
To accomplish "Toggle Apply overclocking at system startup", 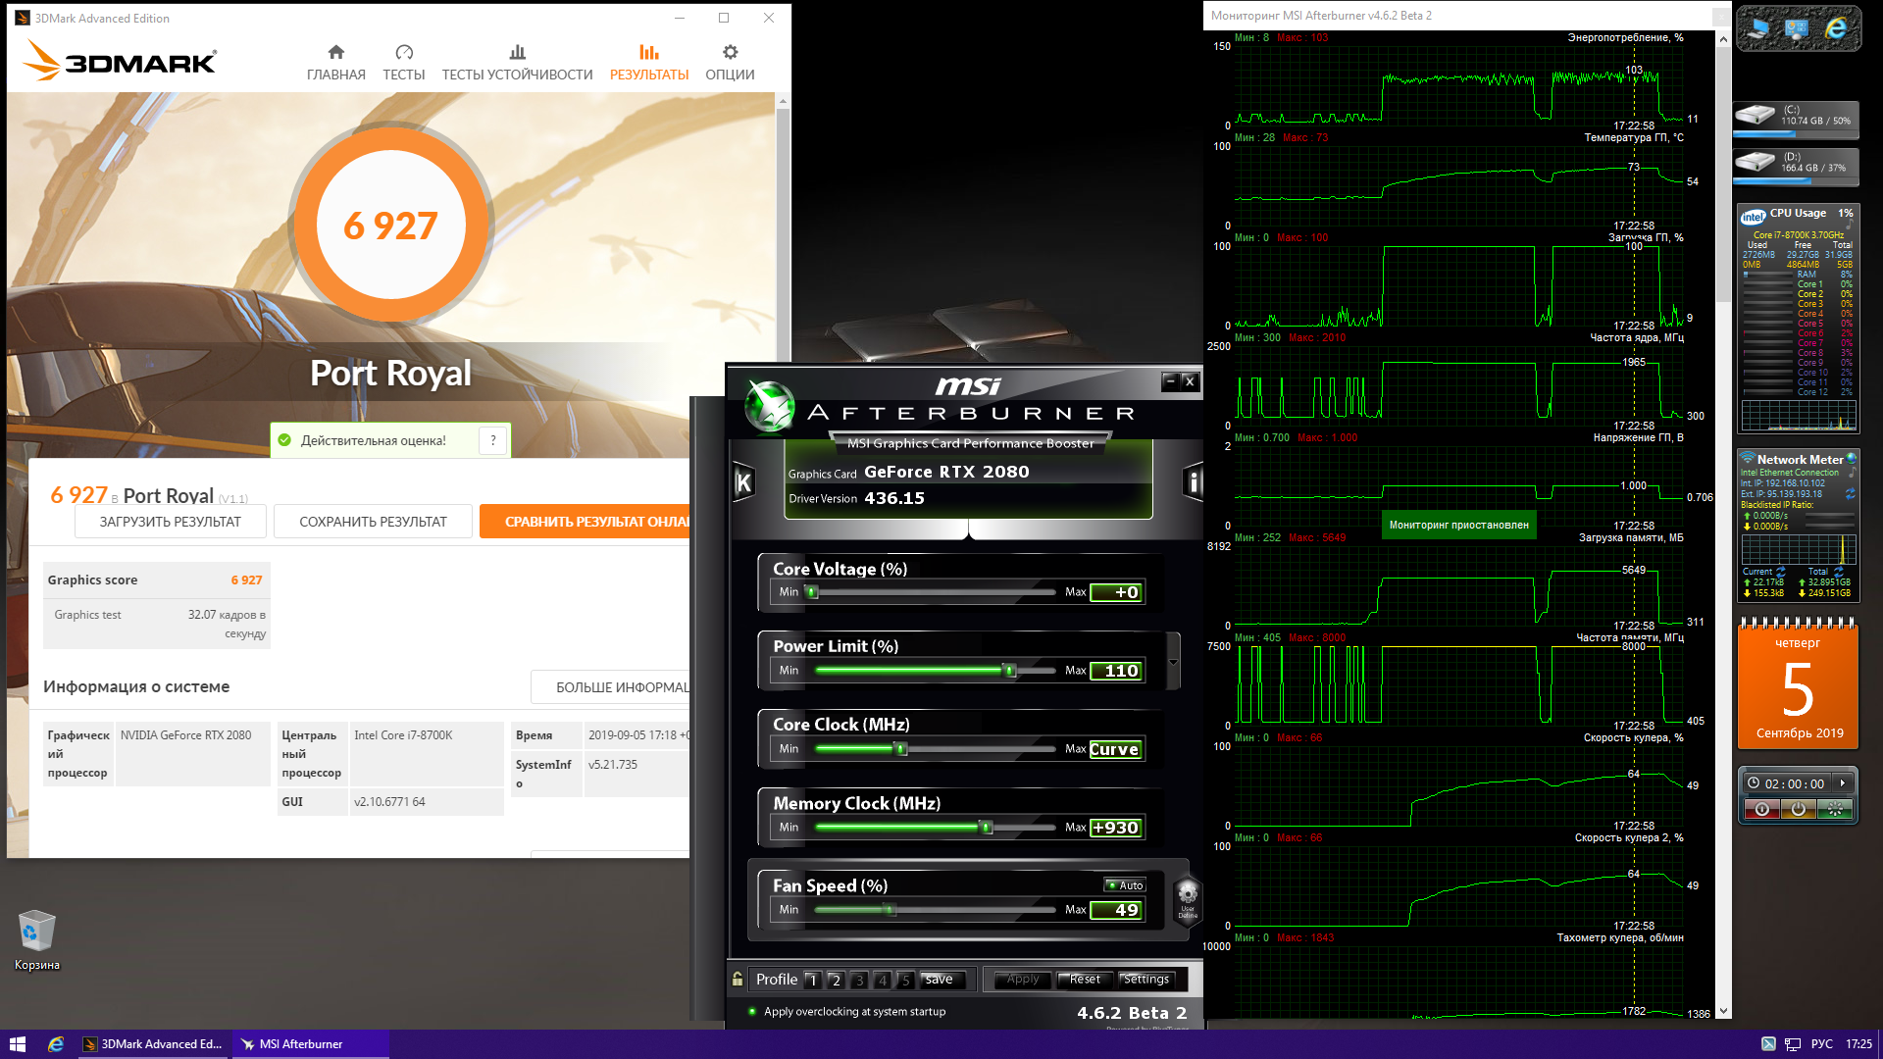I will [x=752, y=1011].
